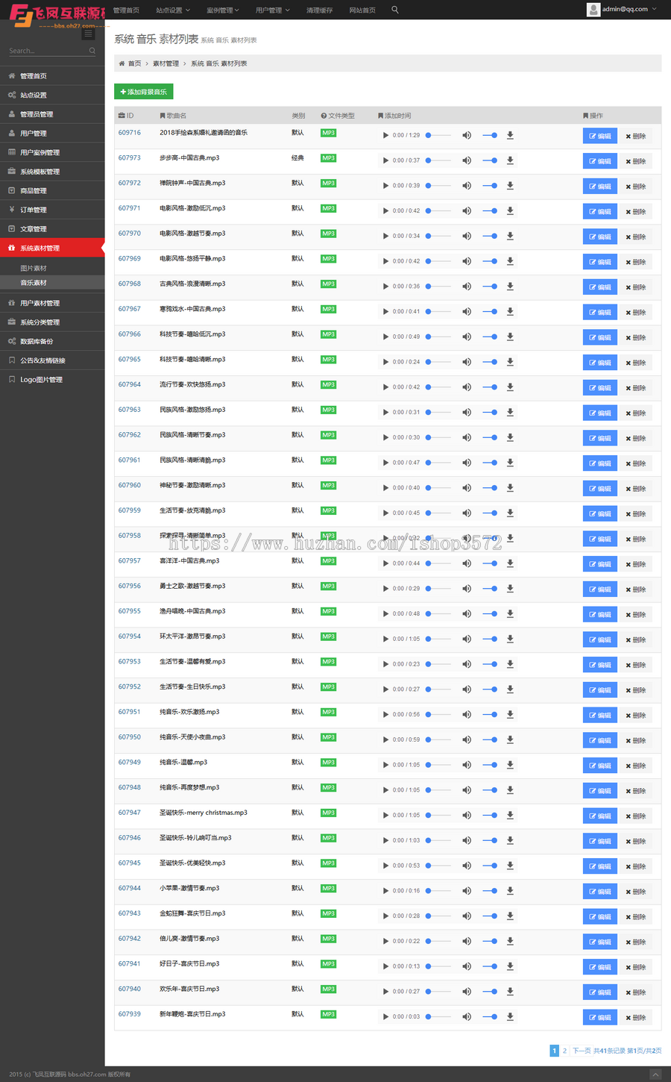Screen dimensions: 671x1082
Task: Click the home icon in breadcrumb
Action: tap(122, 63)
